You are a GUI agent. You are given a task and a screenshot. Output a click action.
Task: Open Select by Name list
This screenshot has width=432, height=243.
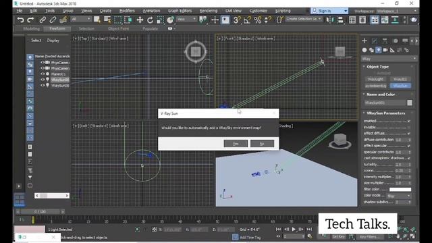tap(107, 20)
